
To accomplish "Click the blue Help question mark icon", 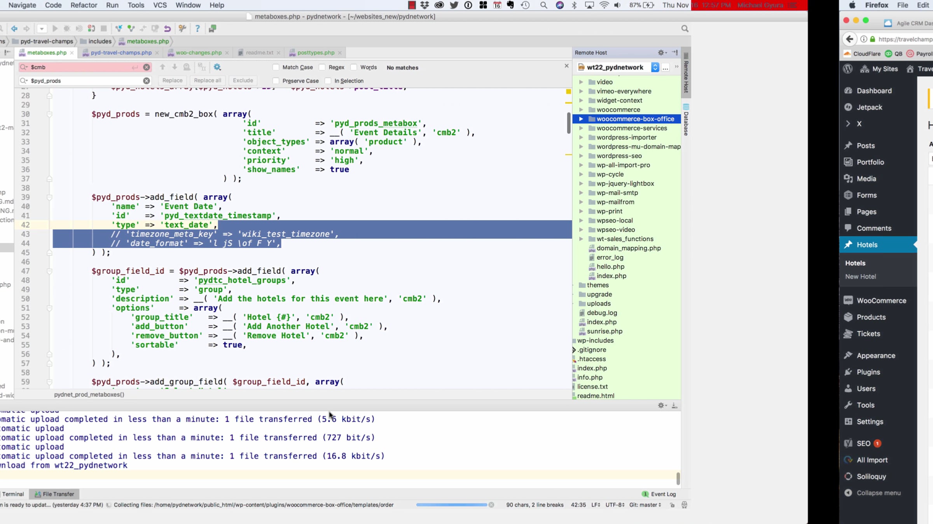I will (197, 29).
